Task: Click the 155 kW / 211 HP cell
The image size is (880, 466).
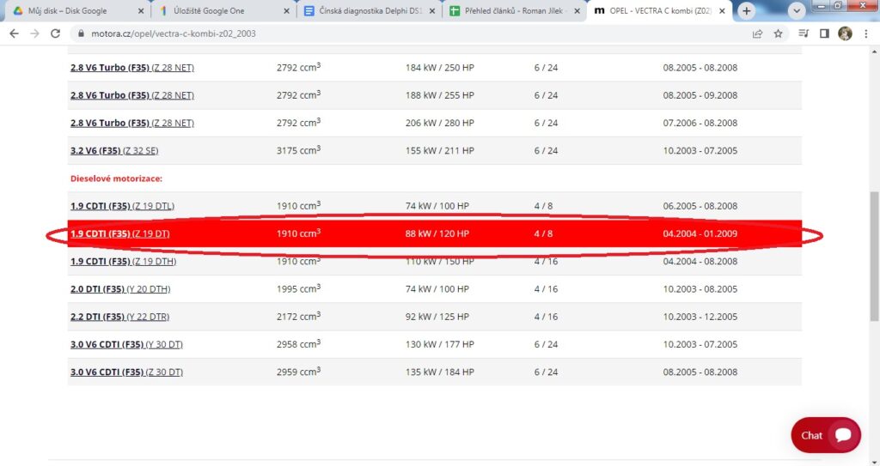Action: click(x=439, y=151)
